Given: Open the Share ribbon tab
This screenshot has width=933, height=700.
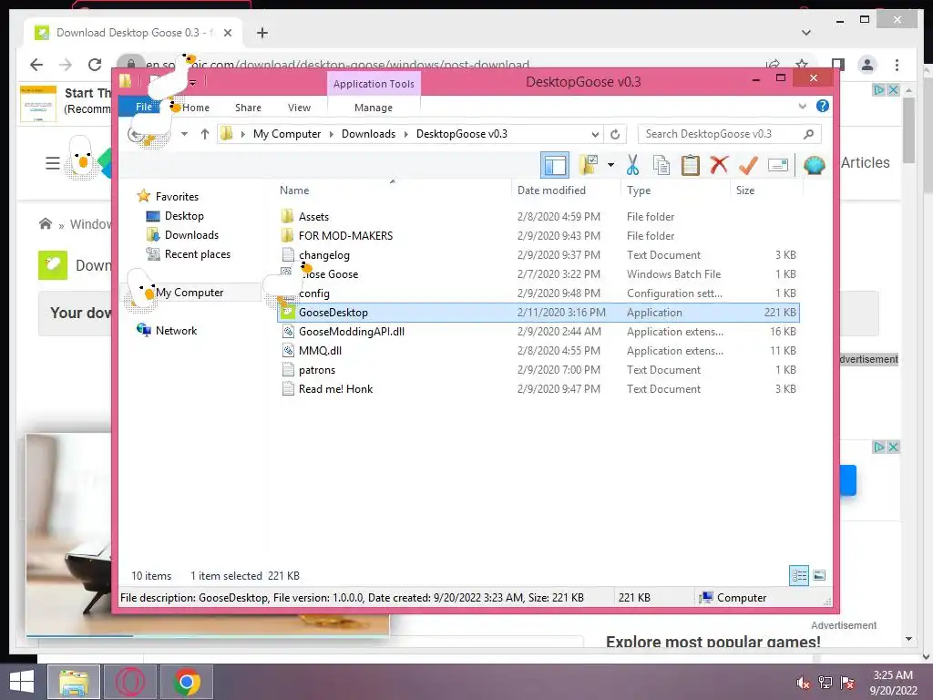Looking at the screenshot, I should click(x=248, y=108).
